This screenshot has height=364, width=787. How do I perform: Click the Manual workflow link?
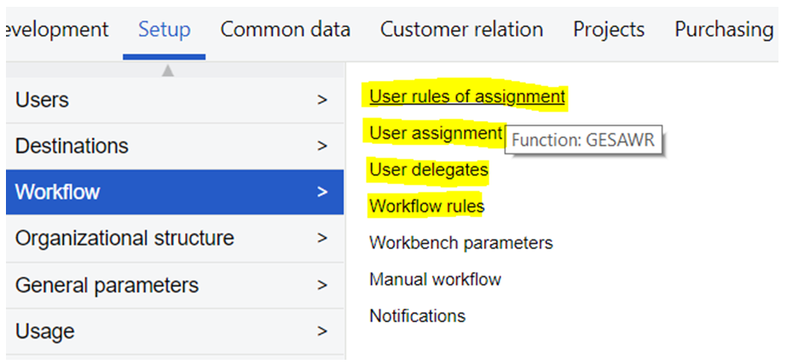[x=435, y=280]
